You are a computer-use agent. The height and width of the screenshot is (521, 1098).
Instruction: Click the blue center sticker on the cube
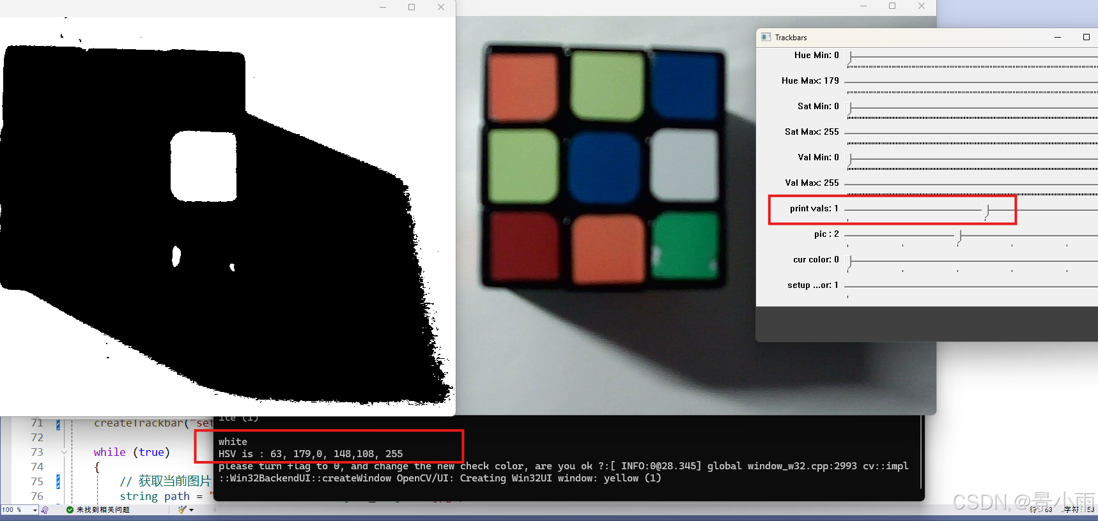pos(604,169)
